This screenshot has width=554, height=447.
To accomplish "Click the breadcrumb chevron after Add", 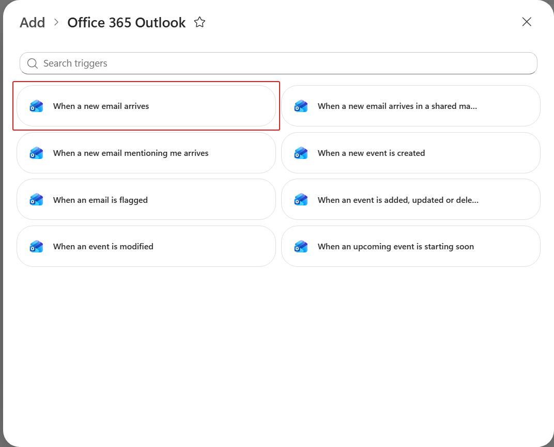I will point(56,23).
